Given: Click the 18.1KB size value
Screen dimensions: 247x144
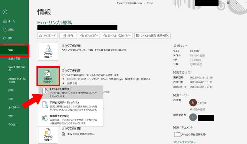Looking at the screenshot, I should [x=194, y=51].
